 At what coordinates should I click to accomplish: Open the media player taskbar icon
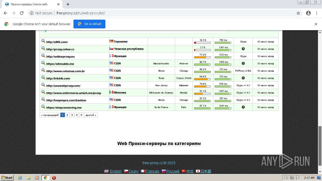pyautogui.click(x=37, y=178)
